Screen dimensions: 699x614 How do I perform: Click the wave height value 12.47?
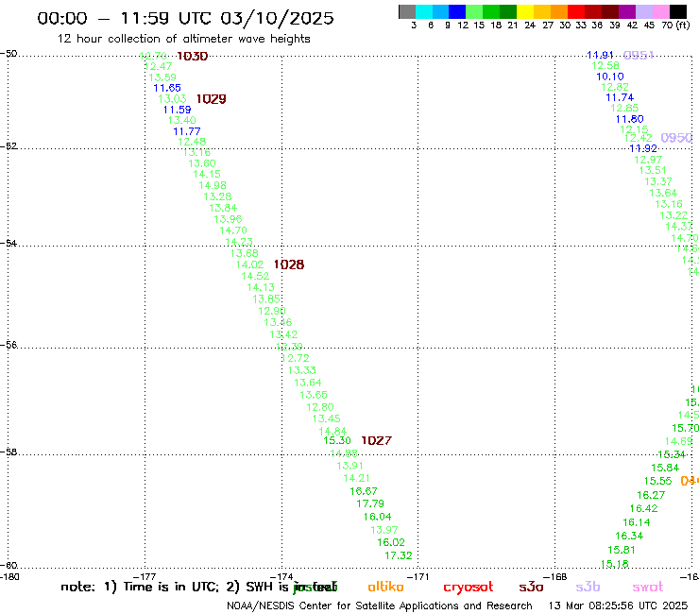coord(159,66)
